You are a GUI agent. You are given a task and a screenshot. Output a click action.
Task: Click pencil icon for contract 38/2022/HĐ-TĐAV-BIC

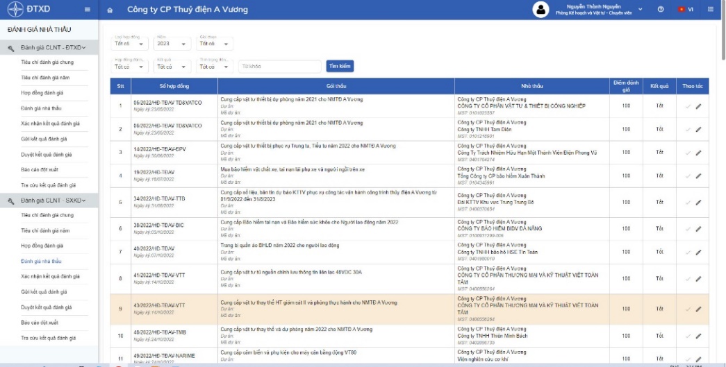coord(698,229)
